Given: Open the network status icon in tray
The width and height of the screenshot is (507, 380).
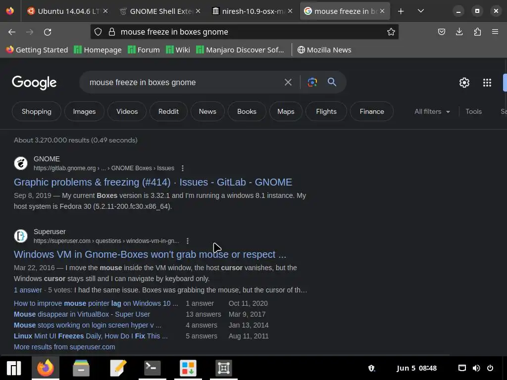Looking at the screenshot, I should pyautogui.click(x=462, y=368).
